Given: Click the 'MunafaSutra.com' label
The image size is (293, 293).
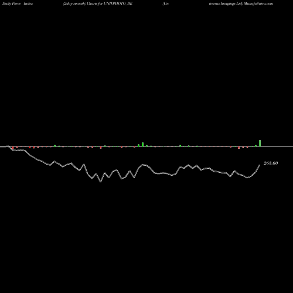Looking at the screenshot, I should click(258, 4).
